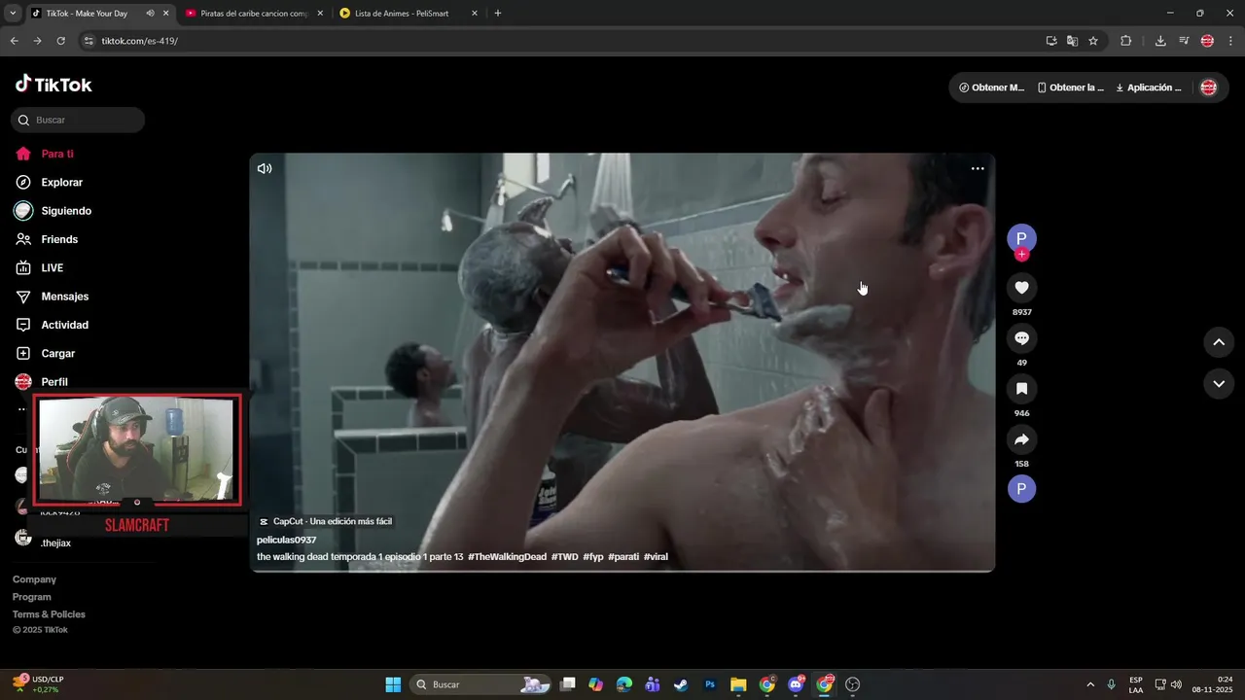
Task: Click the Aplicación ... download button
Action: 1149,87
